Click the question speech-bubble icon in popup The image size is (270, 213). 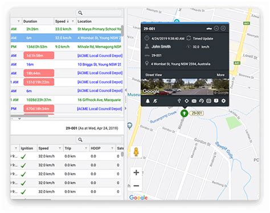click(216, 101)
